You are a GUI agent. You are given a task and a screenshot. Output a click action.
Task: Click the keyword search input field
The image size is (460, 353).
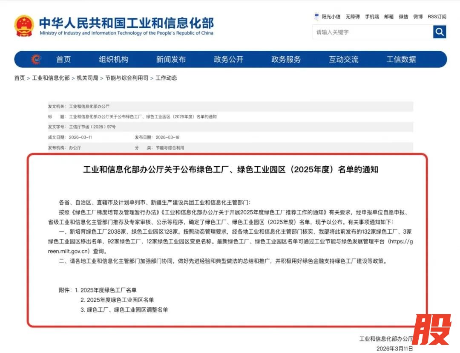tap(373, 32)
